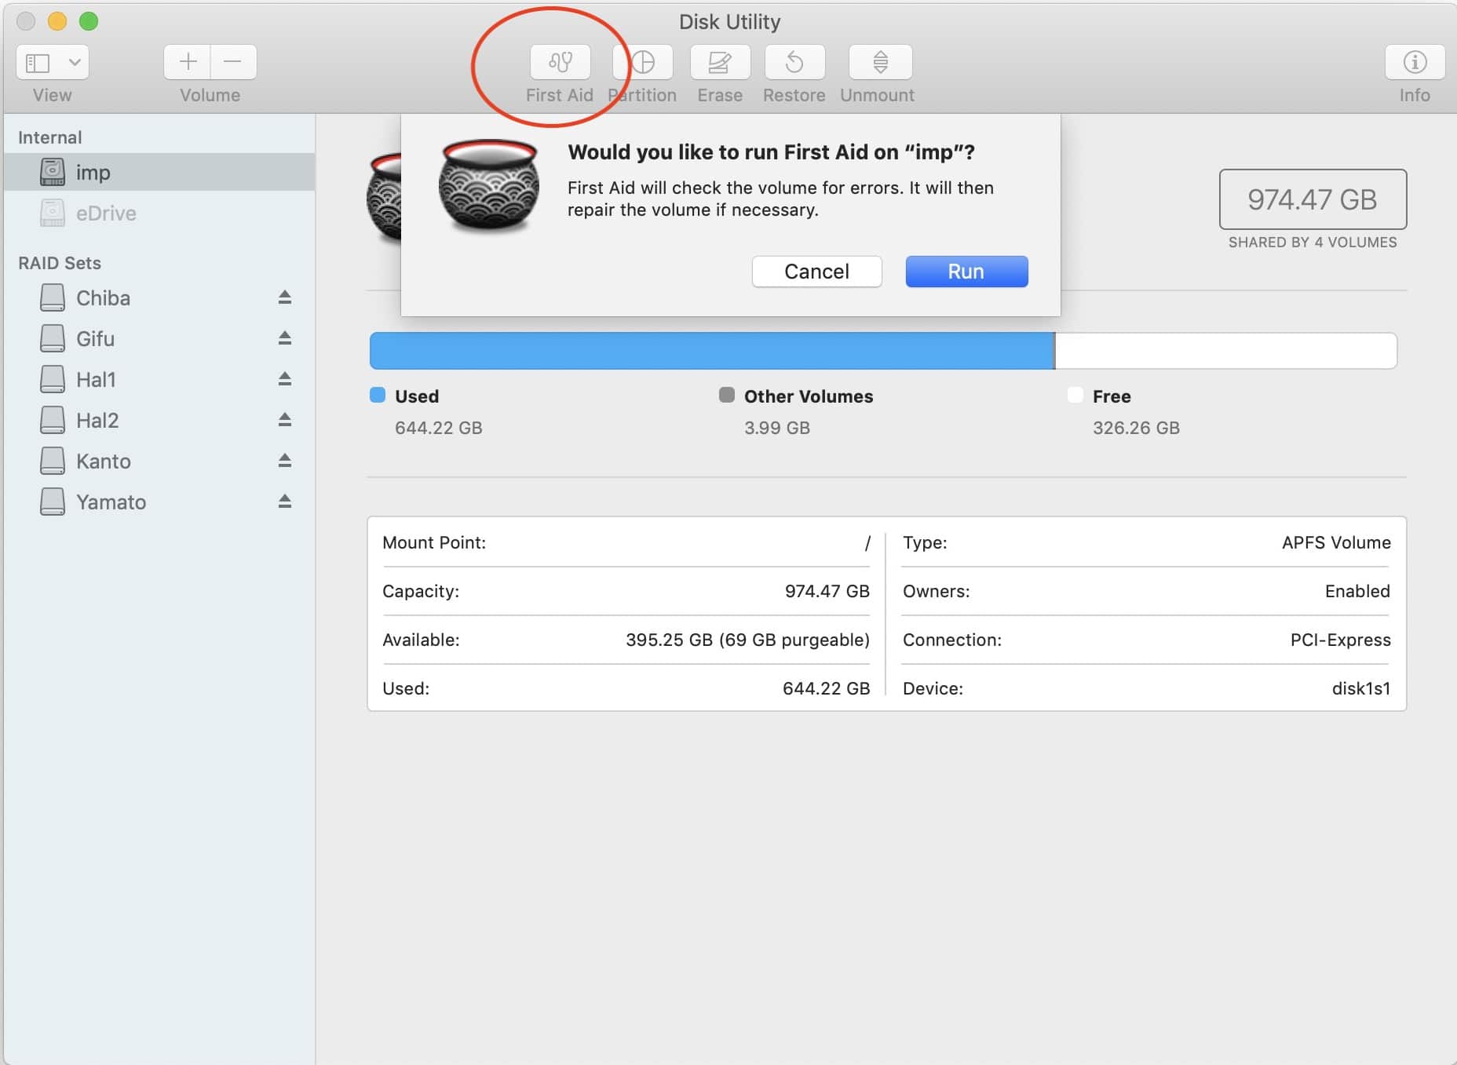The width and height of the screenshot is (1457, 1065).
Task: Eject the Gifu RAID set
Action: click(x=285, y=338)
